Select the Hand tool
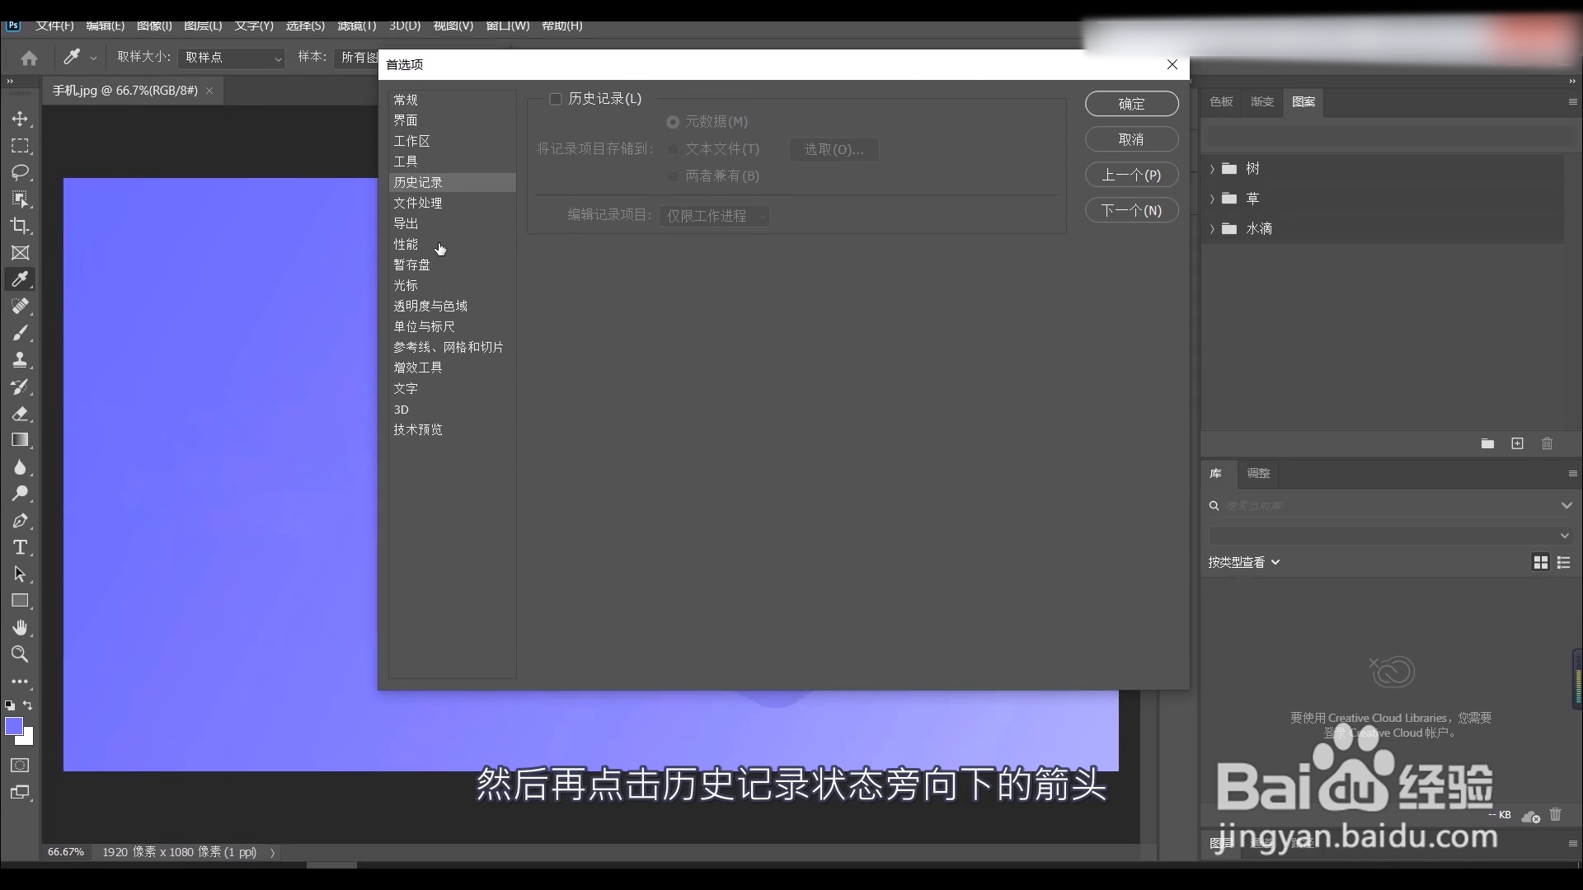This screenshot has height=890, width=1583. (x=20, y=627)
